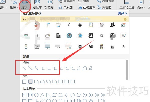Viewport: 150px width, 102px height.
Task: Click the 流程图 flowchart button
Action: (104, 7)
